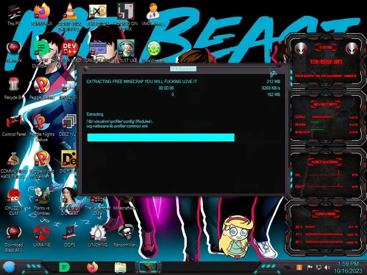The height and width of the screenshot is (275, 367).
Task: Click the extractor window's top-left title icon
Action: pyautogui.click(x=86, y=68)
